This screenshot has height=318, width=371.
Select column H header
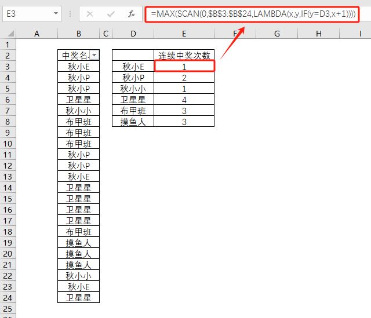pos(318,34)
